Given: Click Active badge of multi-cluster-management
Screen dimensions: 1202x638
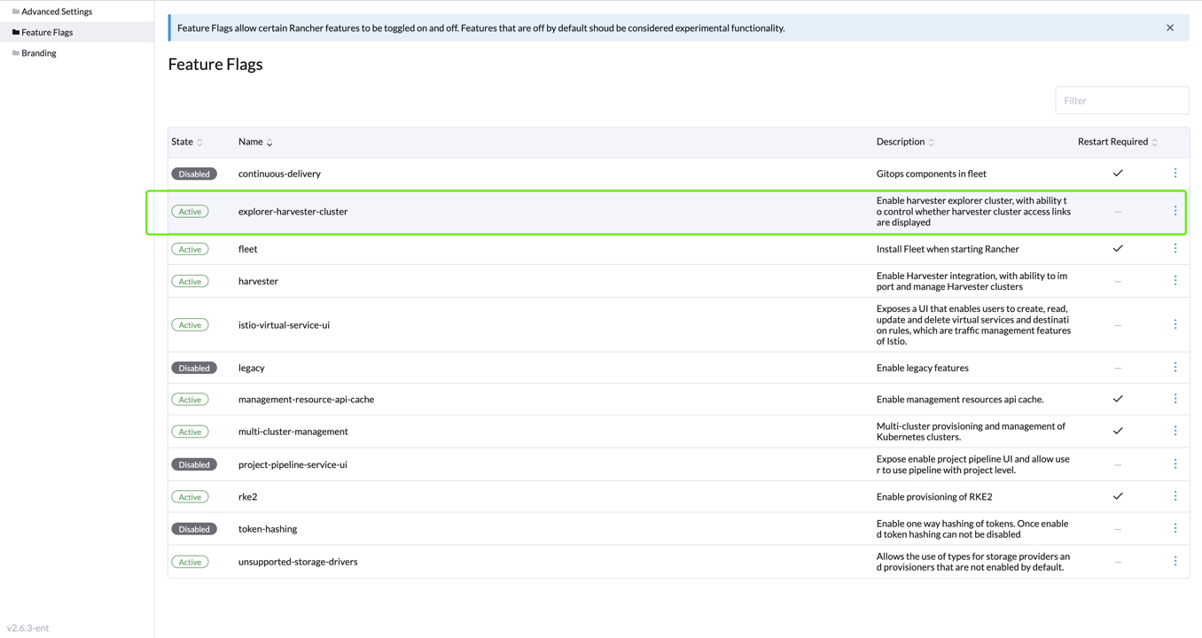Looking at the screenshot, I should point(190,432).
